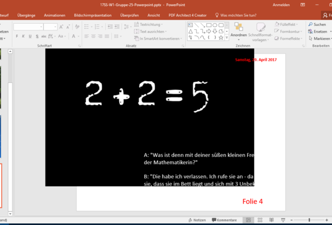Screen dimensions: 332x225
Task: Open Notizen pane from status bar
Action: click(x=197, y=220)
